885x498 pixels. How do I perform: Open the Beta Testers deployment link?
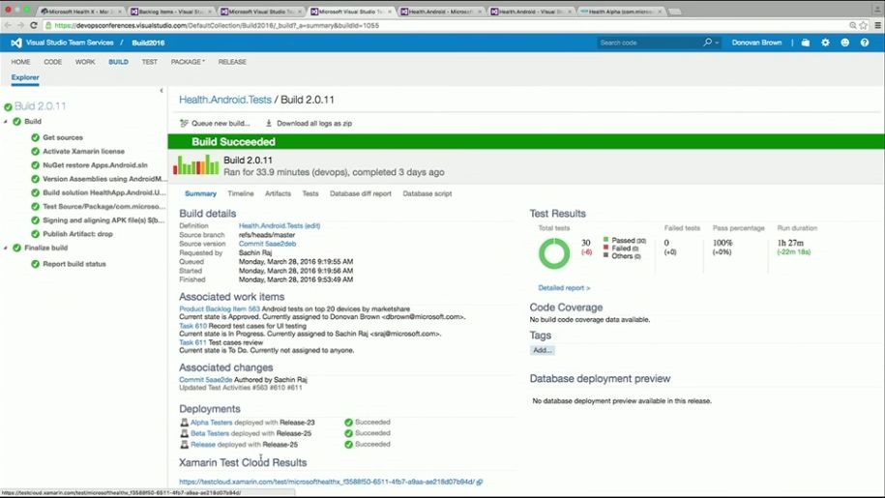point(209,433)
